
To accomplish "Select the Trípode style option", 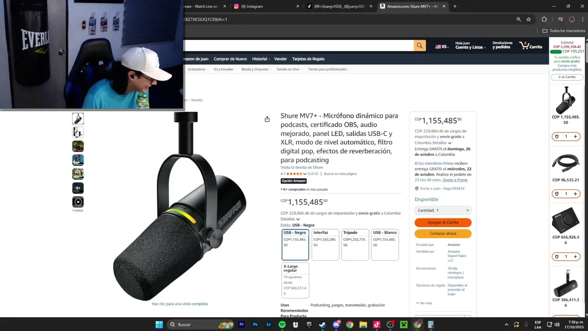I will point(355,245).
